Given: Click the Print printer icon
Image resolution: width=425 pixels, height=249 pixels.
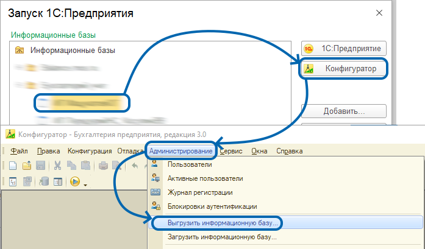Looking at the screenshot, I should (103, 166).
